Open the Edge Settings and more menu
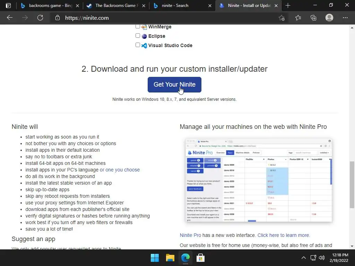 (345, 18)
